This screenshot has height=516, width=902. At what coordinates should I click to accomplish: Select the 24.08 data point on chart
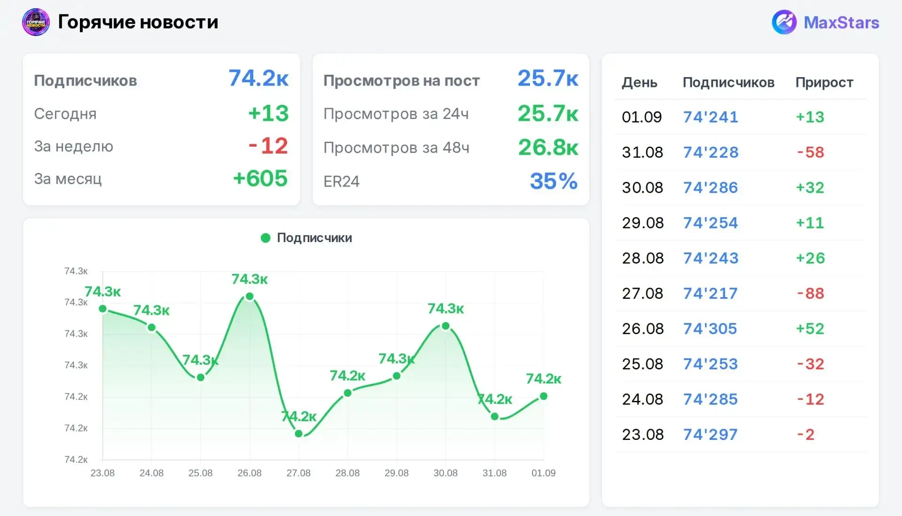pyautogui.click(x=151, y=328)
